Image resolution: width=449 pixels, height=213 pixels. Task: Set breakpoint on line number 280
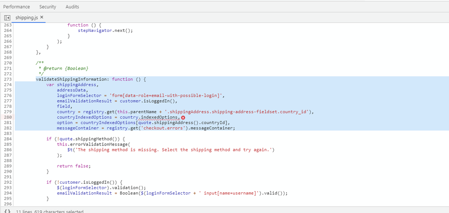click(x=7, y=117)
